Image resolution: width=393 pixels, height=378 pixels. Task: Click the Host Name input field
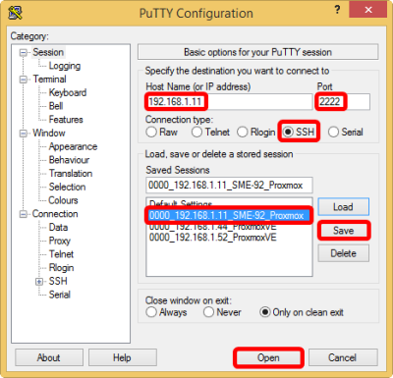pos(229,102)
